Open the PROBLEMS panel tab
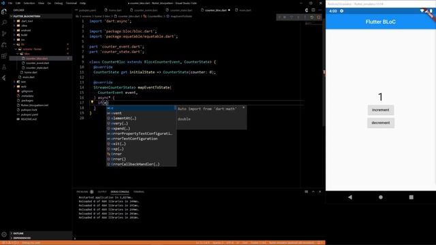This screenshot has width=436, height=245. click(82, 192)
